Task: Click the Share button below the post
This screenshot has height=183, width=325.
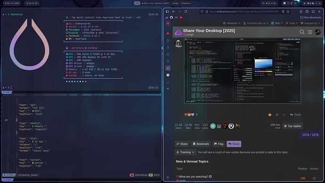Action: pos(182,144)
